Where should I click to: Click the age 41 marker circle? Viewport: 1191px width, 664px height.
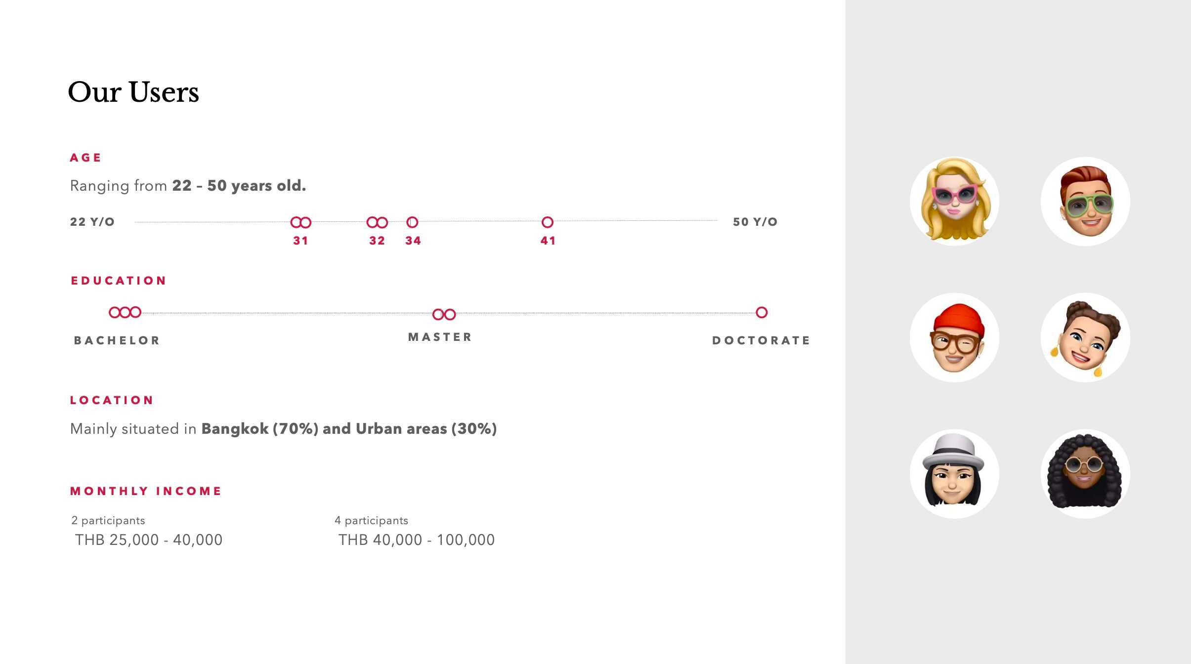tap(547, 222)
